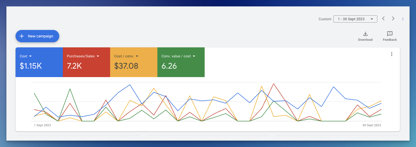
Task: Click the Feedback text label
Action: coord(390,40)
